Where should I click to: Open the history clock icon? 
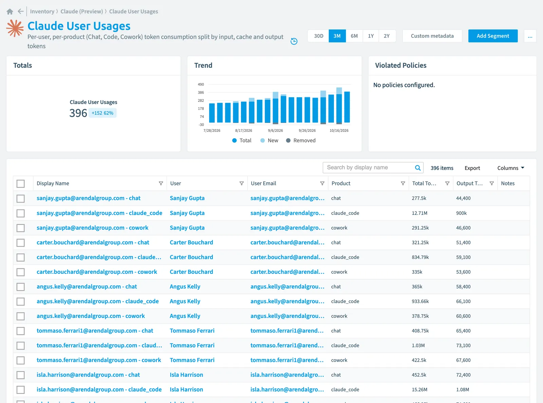294,41
